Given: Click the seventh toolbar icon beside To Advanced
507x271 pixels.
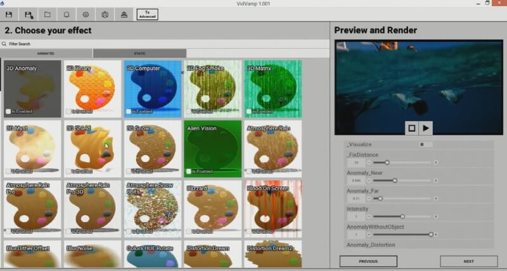Looking at the screenshot, I should 124,15.
